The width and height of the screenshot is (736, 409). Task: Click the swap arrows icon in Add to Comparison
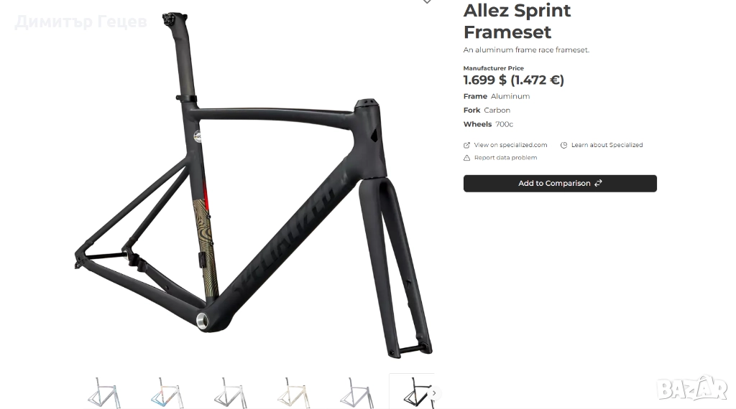click(598, 183)
